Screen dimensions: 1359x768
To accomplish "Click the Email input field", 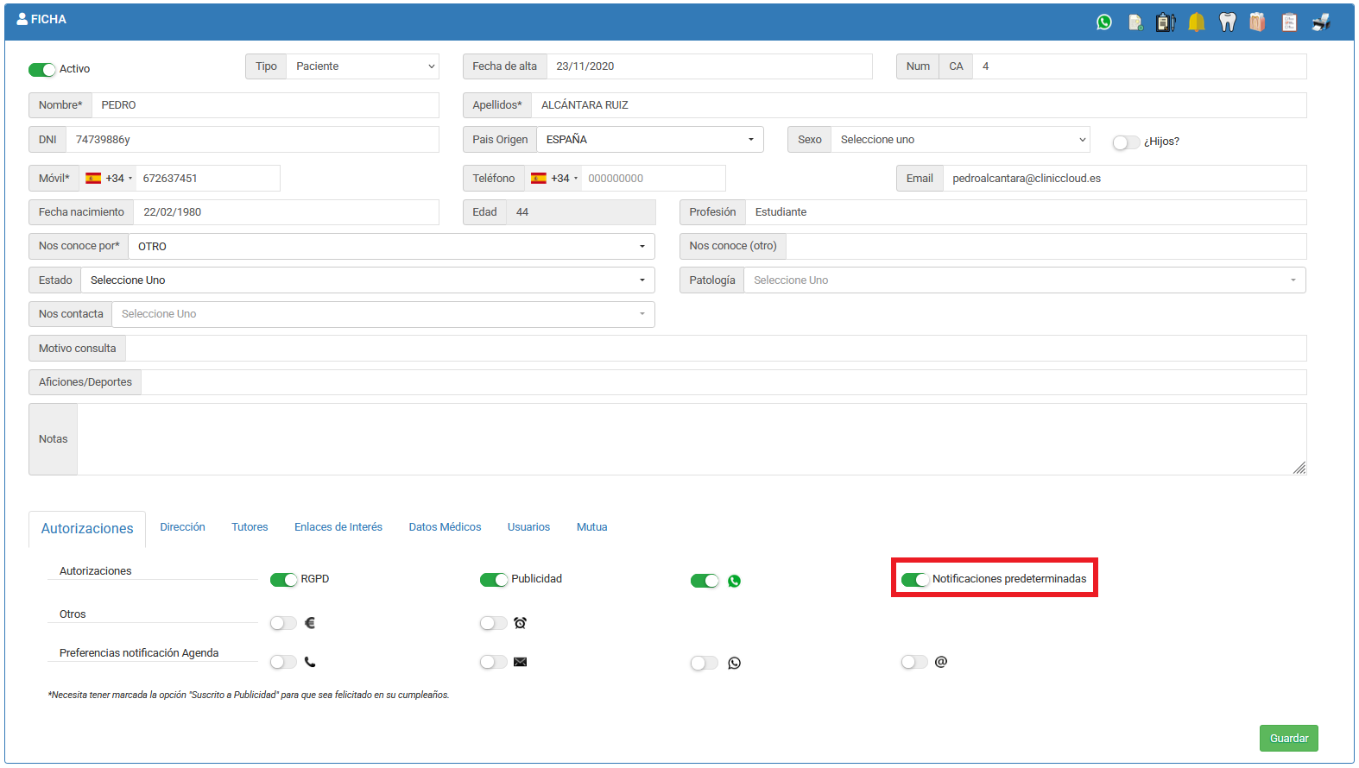I will coord(1124,179).
